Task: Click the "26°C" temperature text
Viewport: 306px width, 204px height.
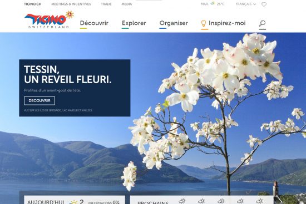Action: tap(220, 4)
